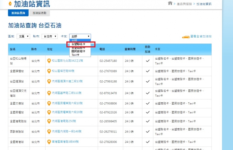Click phone number 02-27993198

(108, 82)
